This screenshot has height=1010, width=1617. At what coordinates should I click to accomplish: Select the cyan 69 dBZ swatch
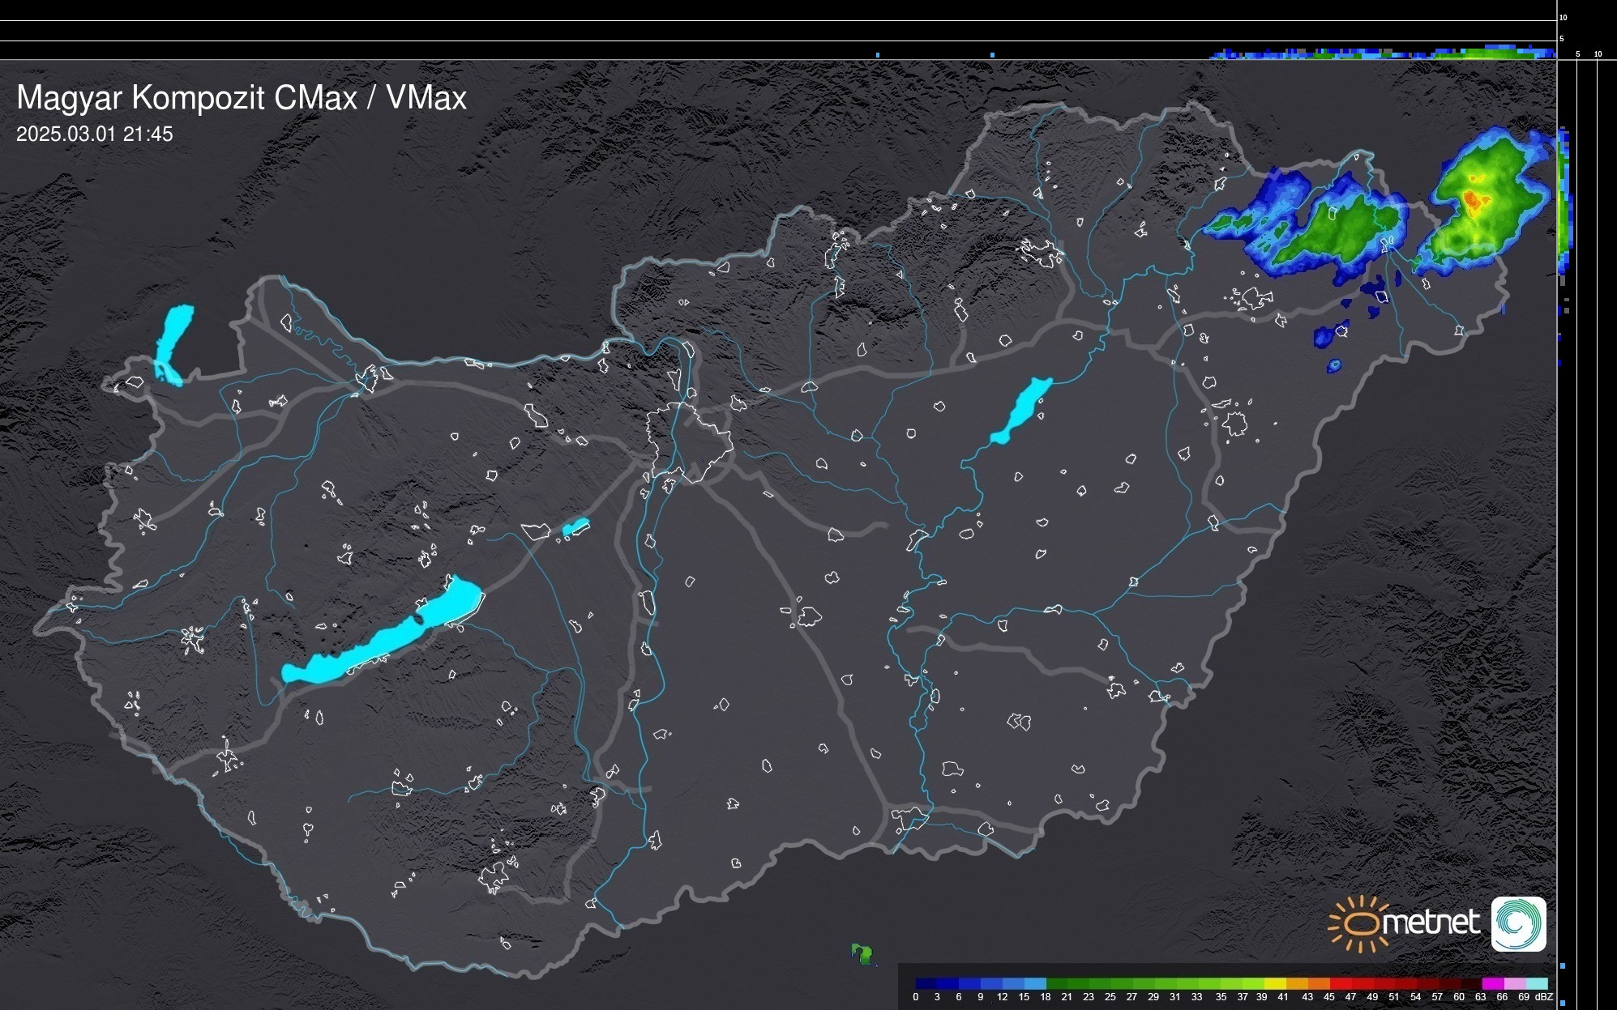[x=1536, y=984]
